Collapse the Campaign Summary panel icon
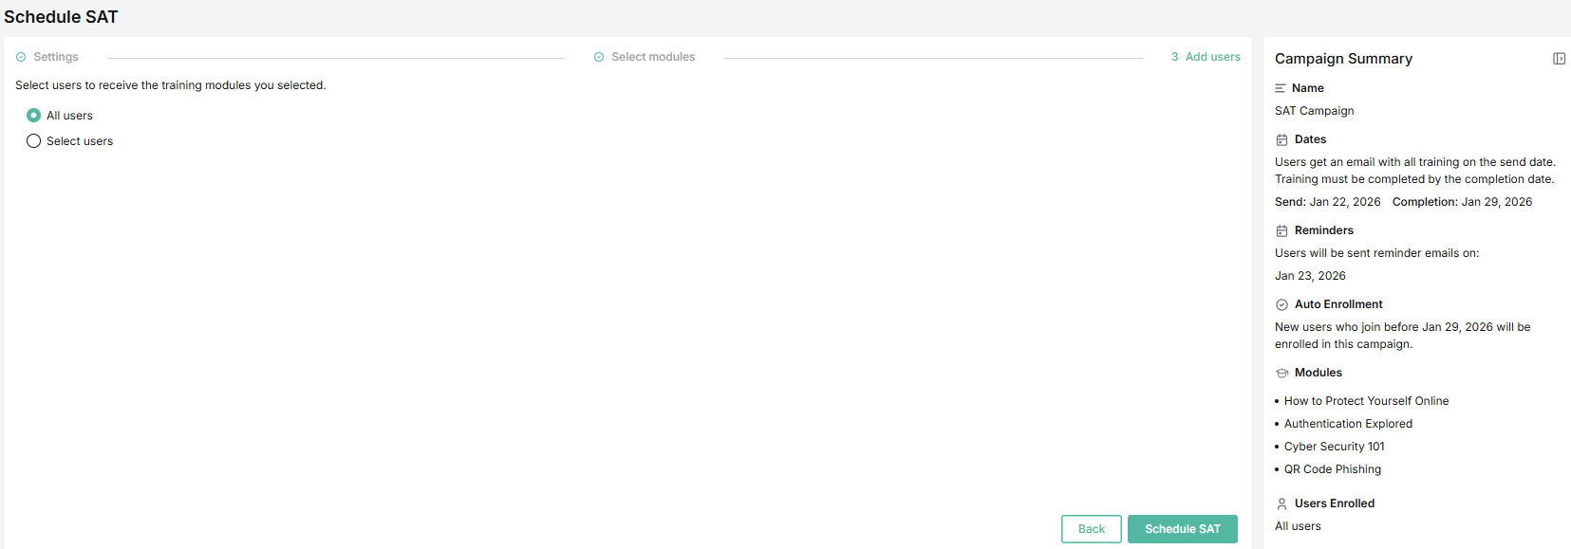 point(1559,59)
